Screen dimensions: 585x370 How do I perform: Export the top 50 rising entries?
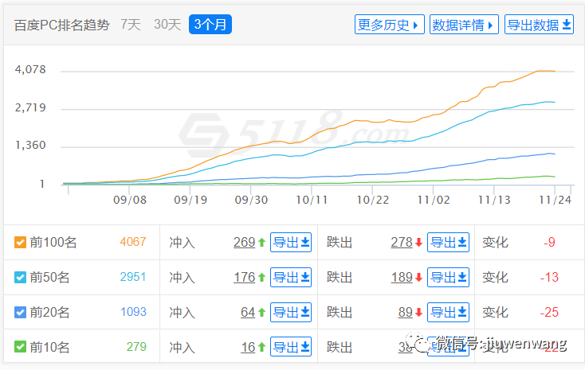click(291, 278)
